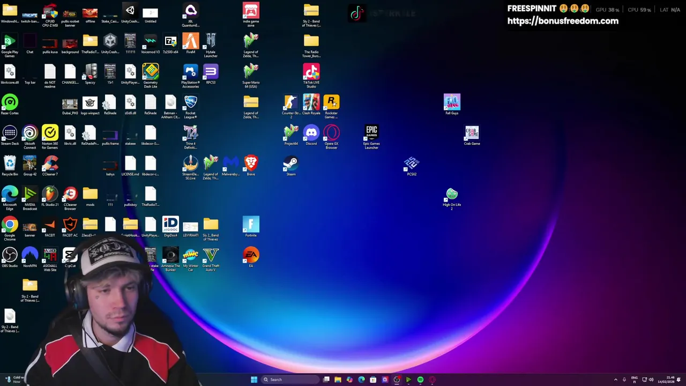This screenshot has height=386, width=686.
Task: Open the Crab Game shortcut
Action: [472, 136]
